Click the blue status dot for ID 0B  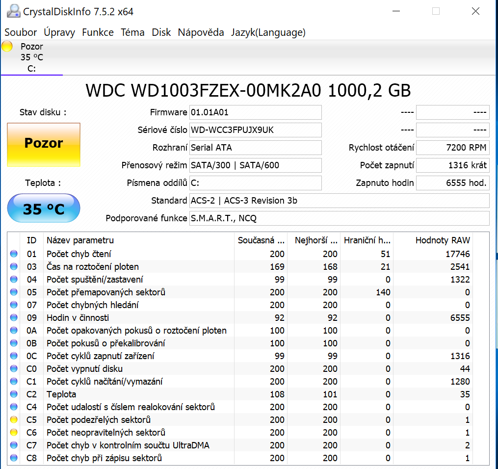coord(14,343)
